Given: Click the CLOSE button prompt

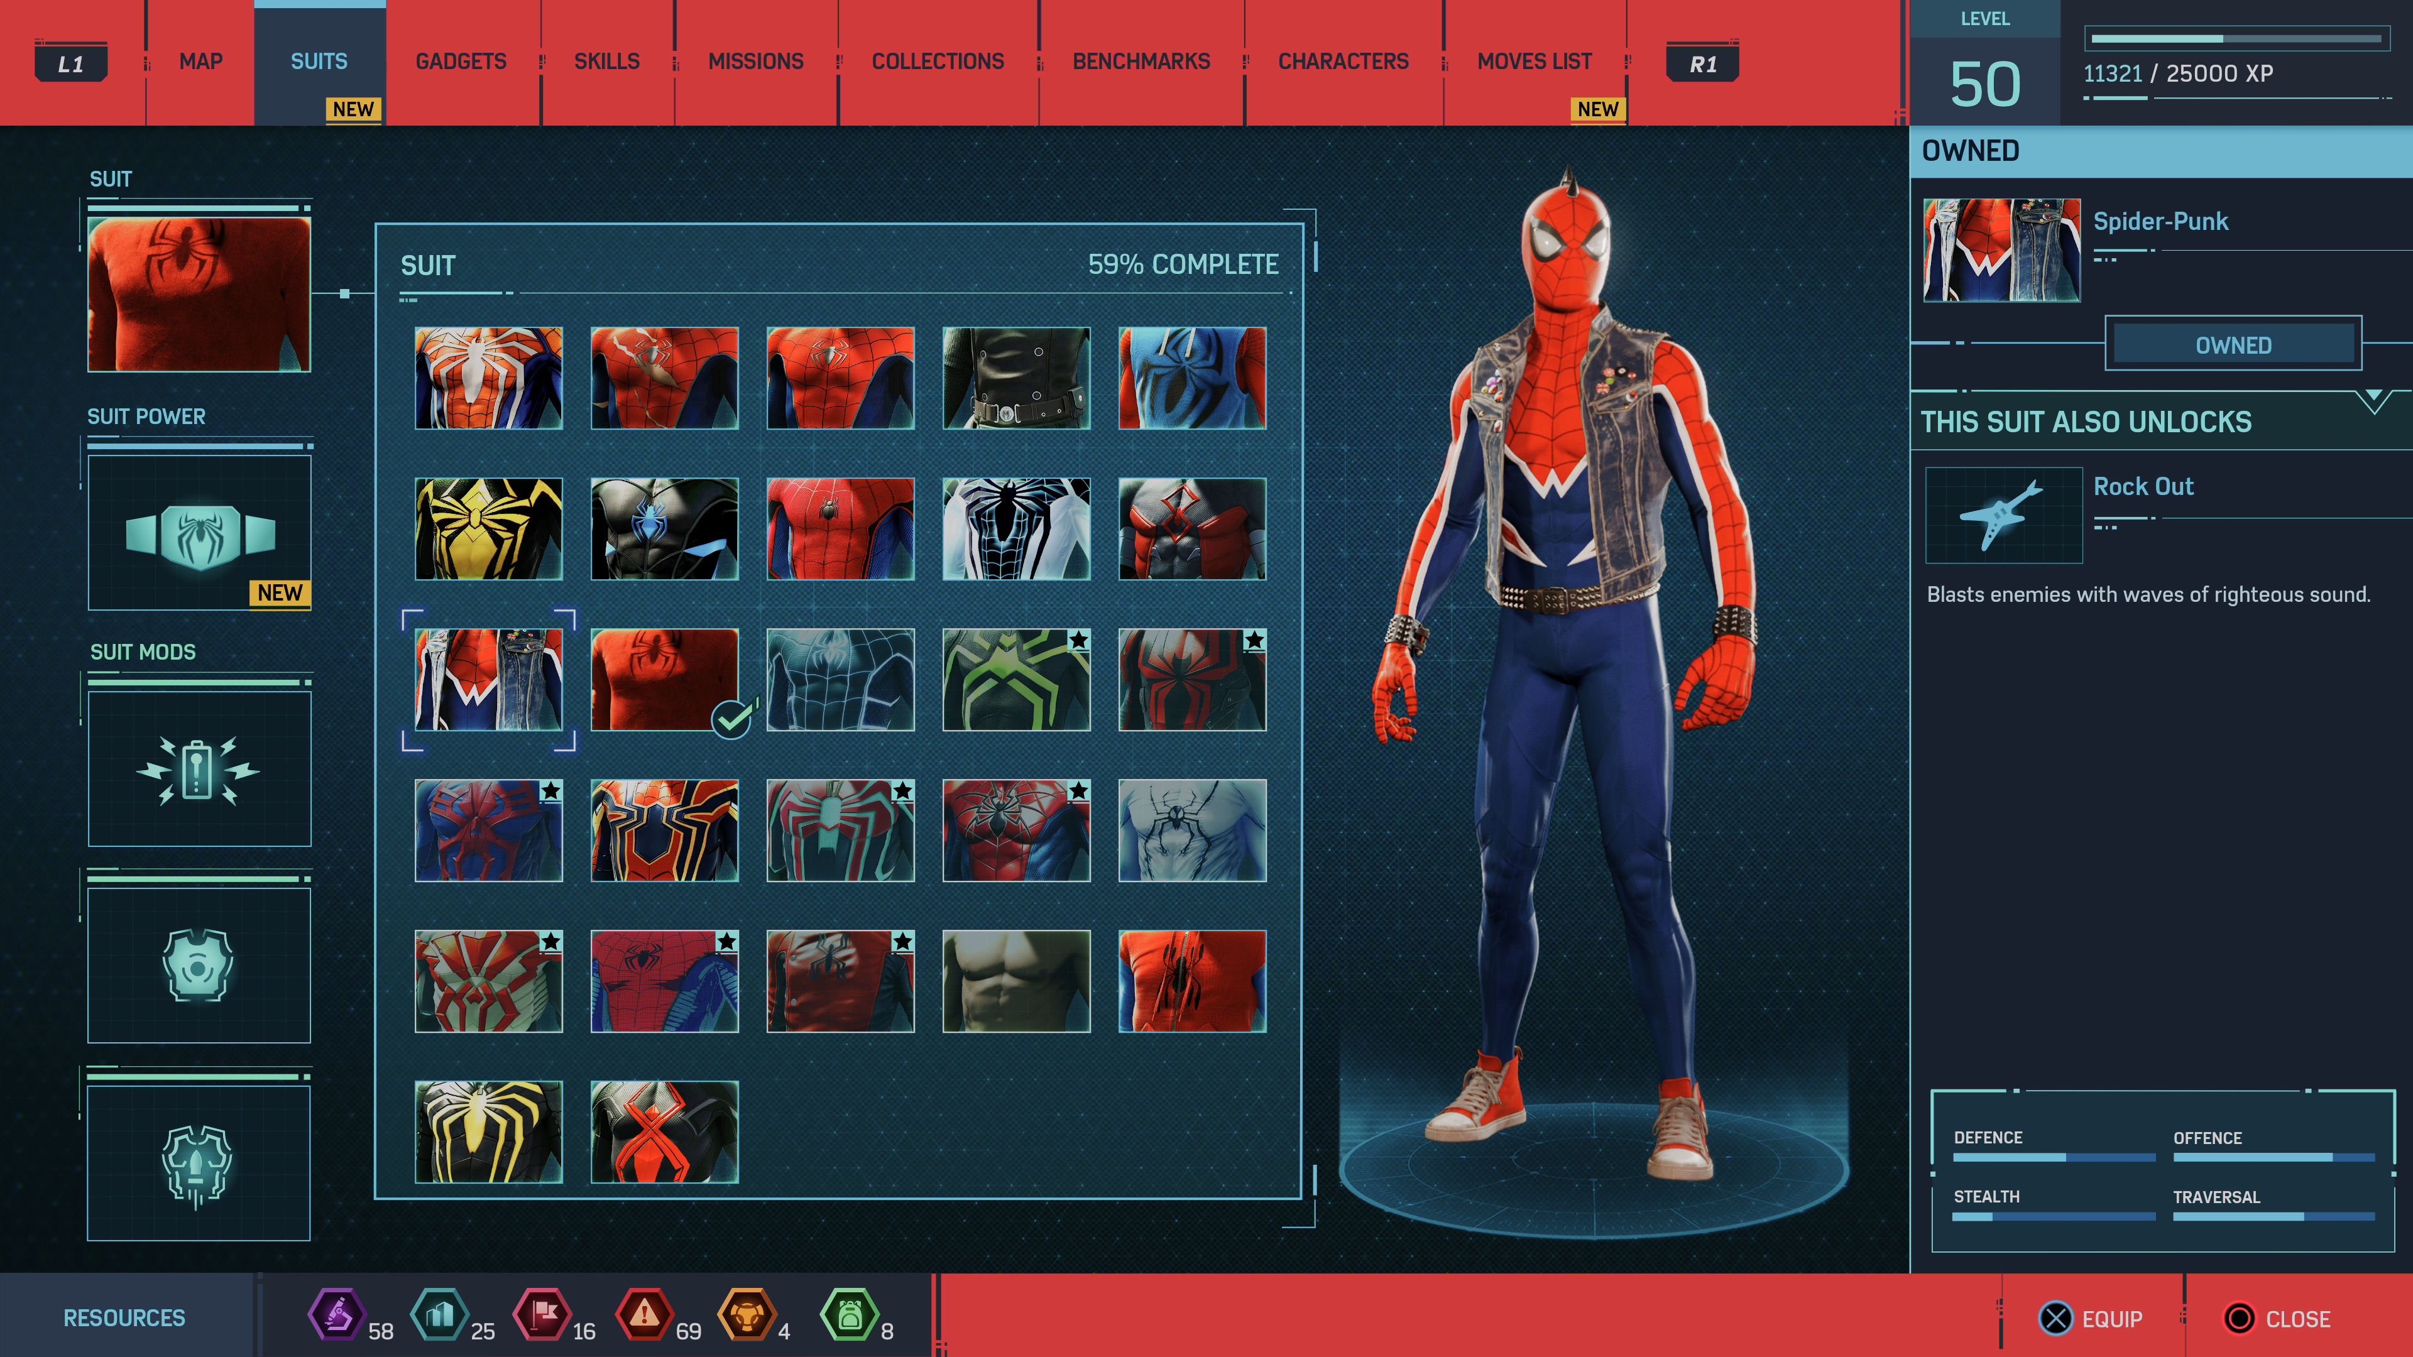Looking at the screenshot, I should pyautogui.click(x=2276, y=1319).
